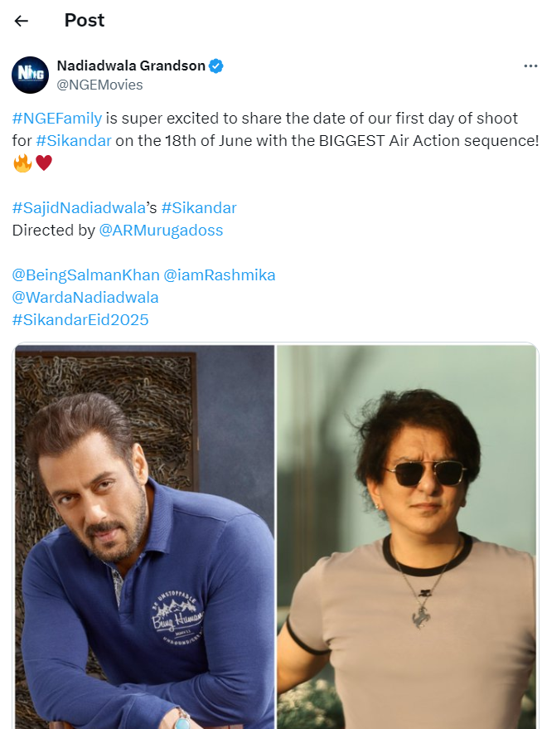Screen dimensions: 542x729
Task: Open the @BeingSalmanKhan profile mention
Action: (85, 275)
